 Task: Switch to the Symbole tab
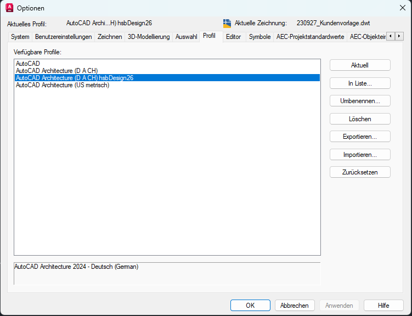(x=259, y=37)
